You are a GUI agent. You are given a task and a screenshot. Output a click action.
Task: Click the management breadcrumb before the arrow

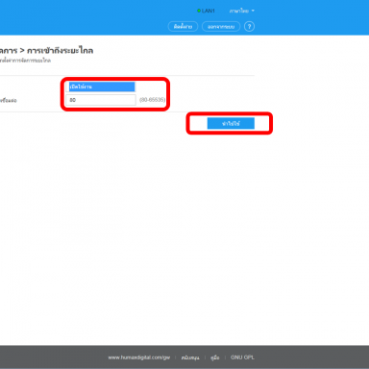click(9, 51)
